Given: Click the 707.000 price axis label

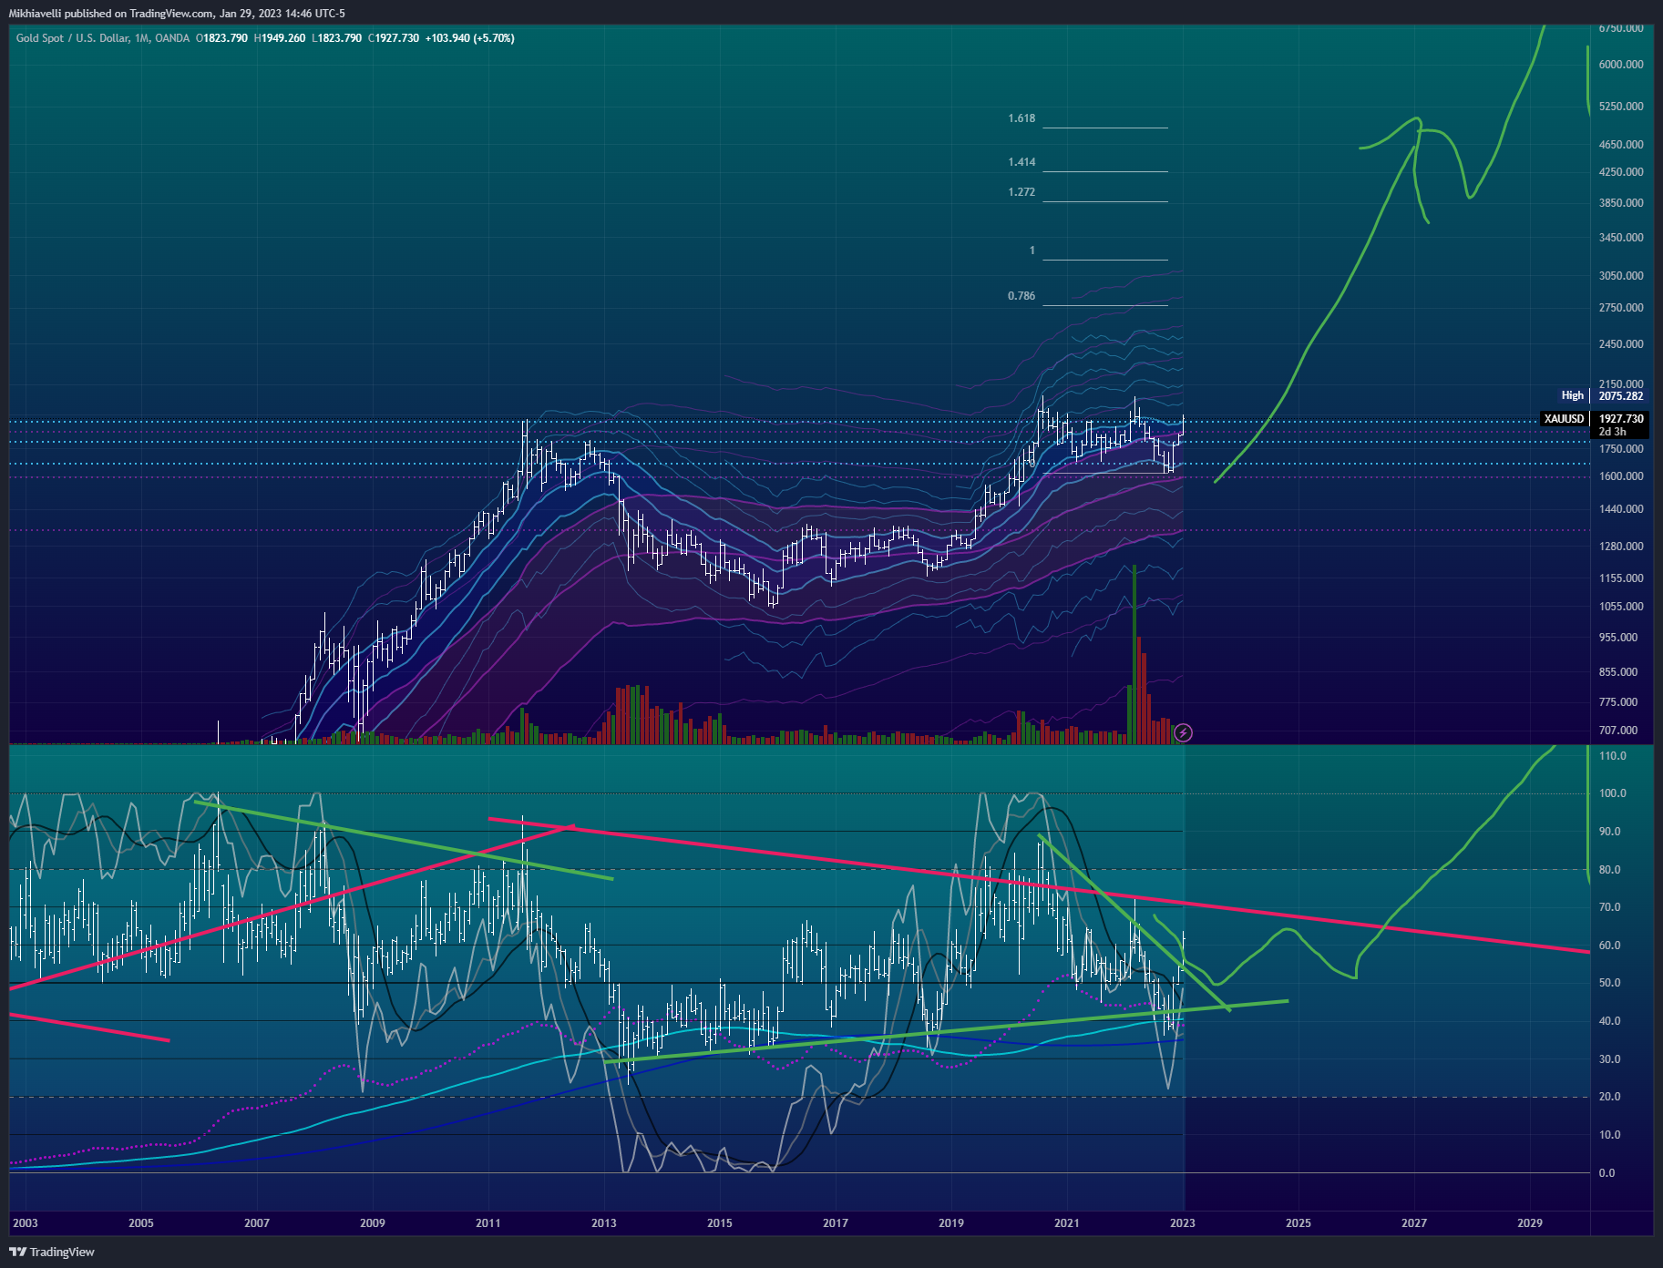Looking at the screenshot, I should point(1618,731).
